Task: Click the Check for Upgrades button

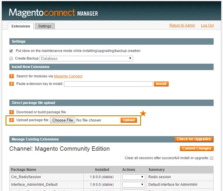Action: (194, 139)
